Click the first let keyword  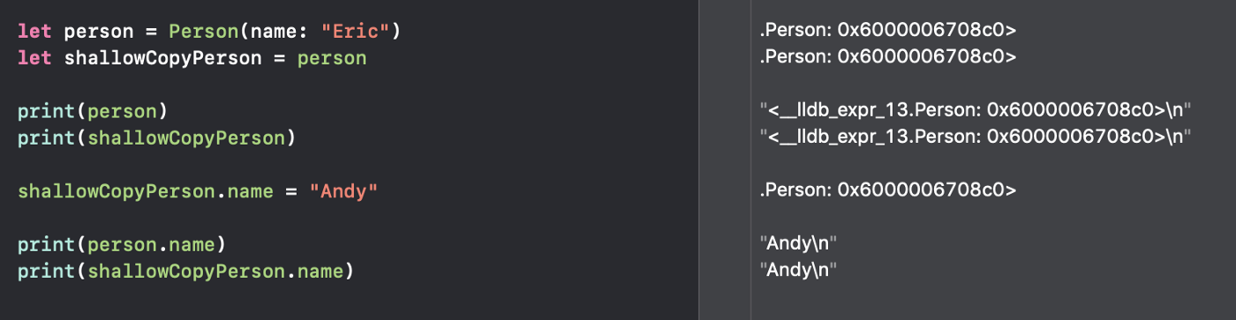click(x=34, y=33)
